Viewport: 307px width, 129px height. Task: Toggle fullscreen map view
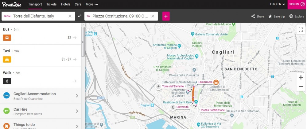click(x=301, y=30)
